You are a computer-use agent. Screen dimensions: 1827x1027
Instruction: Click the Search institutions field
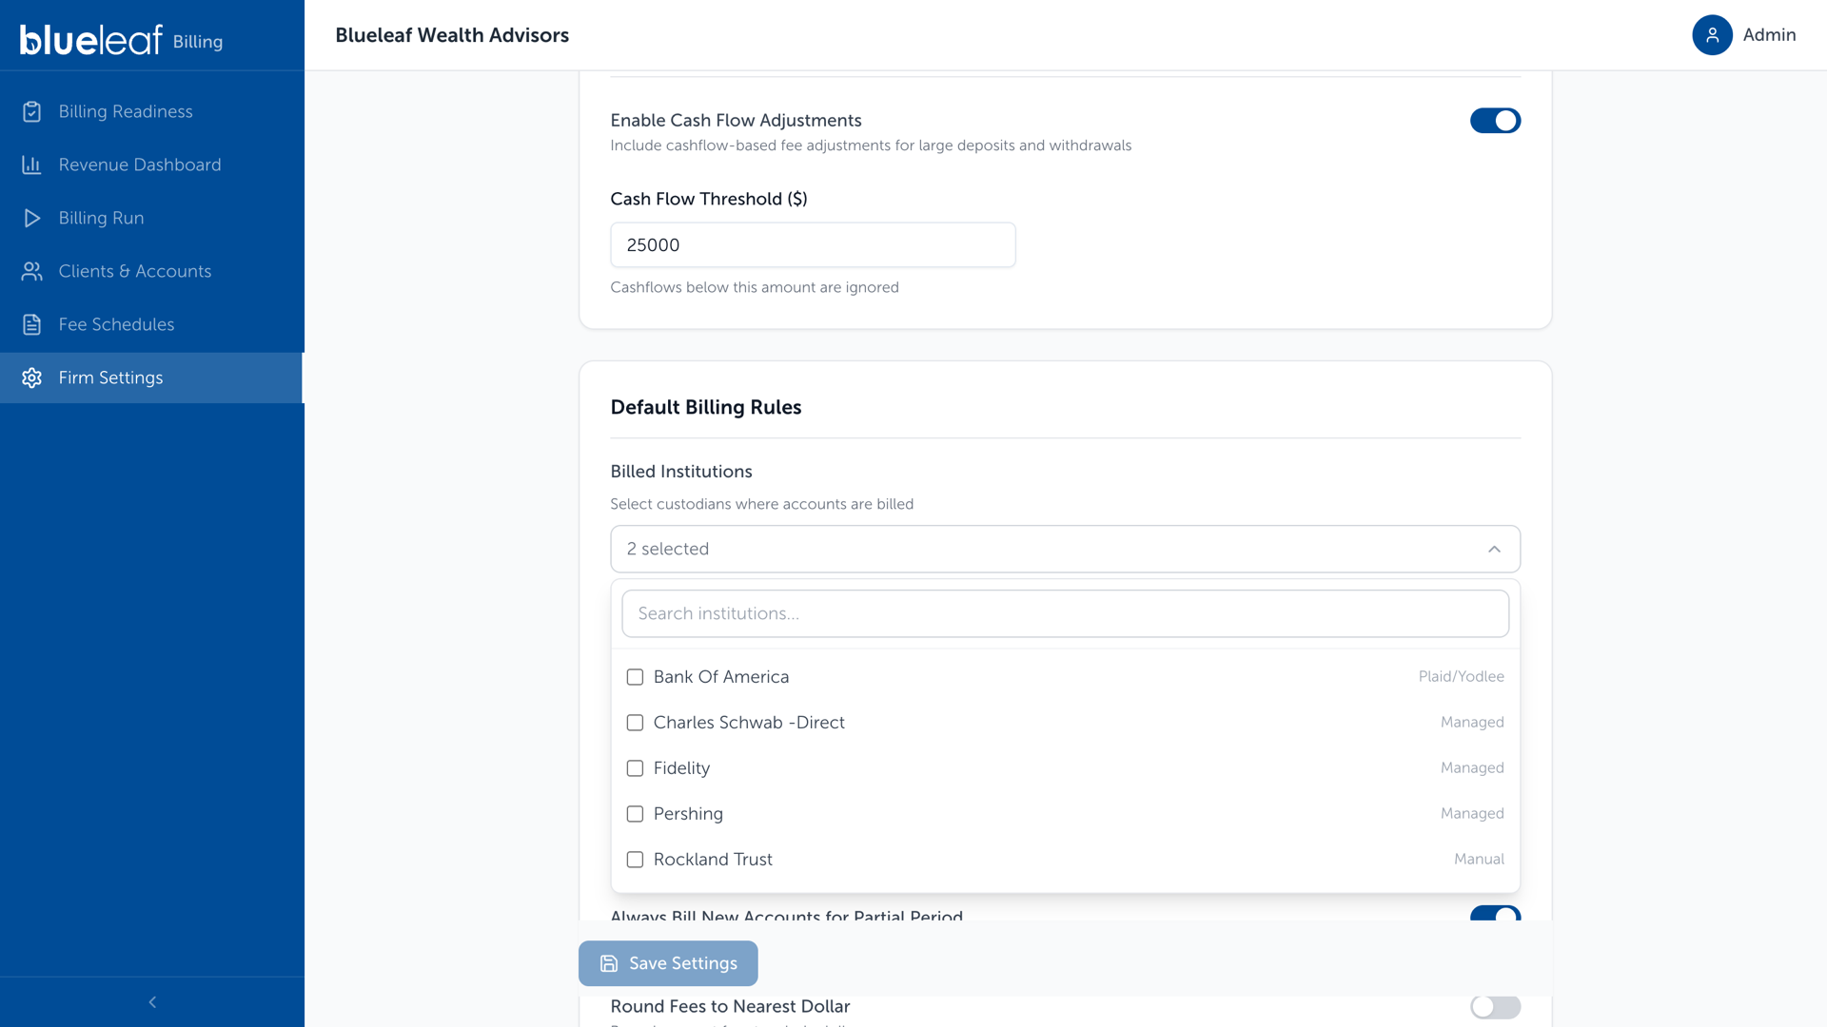[1065, 613]
